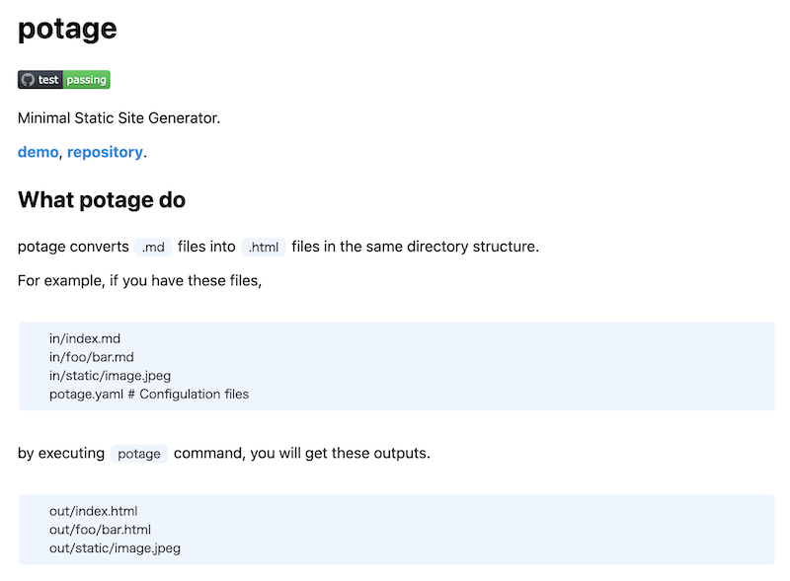The width and height of the screenshot is (790, 581).
Task: Click the "potage.yaml # Configuration files" line
Action: 149,395
